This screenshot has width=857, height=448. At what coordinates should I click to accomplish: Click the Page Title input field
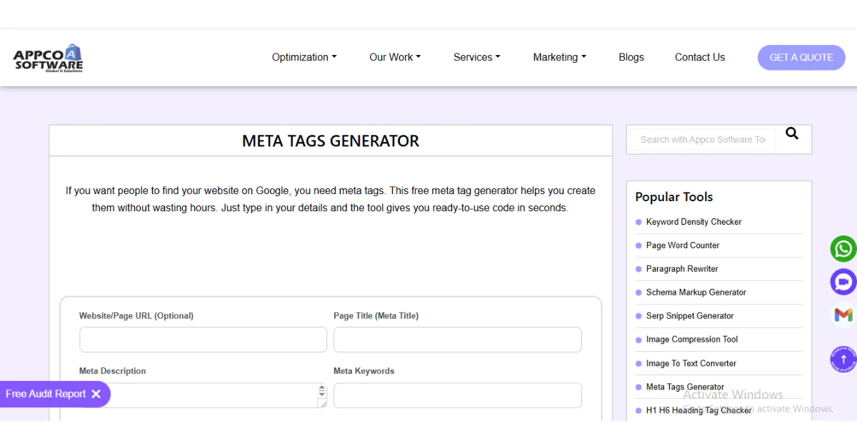457,340
